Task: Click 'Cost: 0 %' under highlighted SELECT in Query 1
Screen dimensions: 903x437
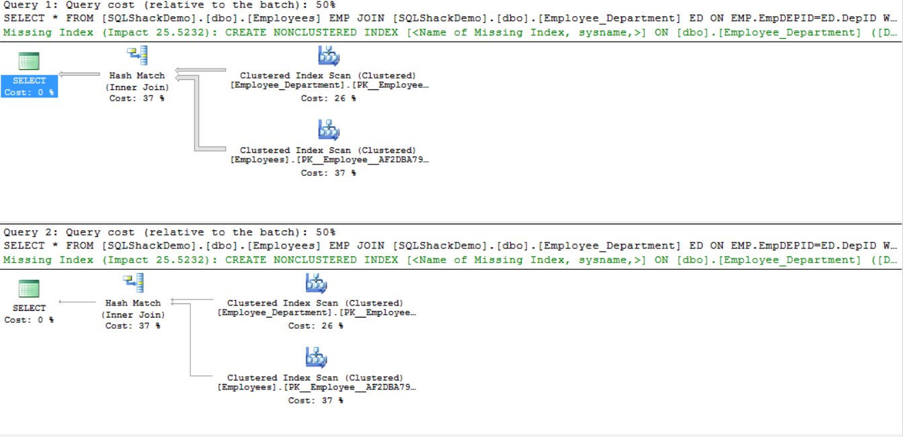Action: pyautogui.click(x=29, y=92)
